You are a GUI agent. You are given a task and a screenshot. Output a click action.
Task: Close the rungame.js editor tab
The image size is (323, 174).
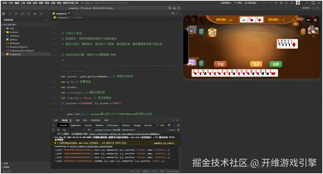click(x=69, y=13)
